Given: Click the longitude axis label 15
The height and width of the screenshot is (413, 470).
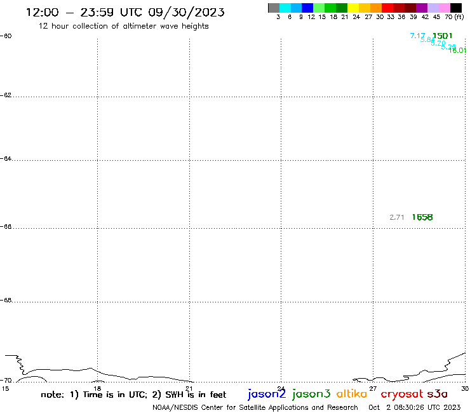Looking at the screenshot, I should click(x=5, y=389).
